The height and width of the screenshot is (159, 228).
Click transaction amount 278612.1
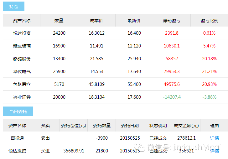coord(186,138)
